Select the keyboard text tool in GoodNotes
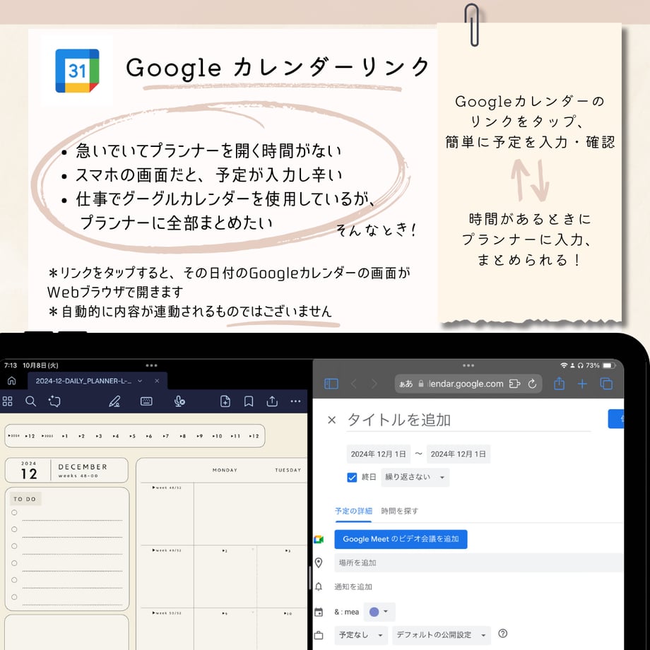 coord(146,401)
